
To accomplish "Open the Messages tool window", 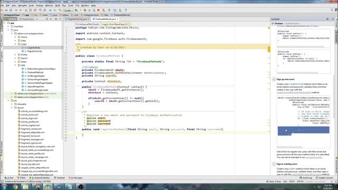I will tap(76, 178).
